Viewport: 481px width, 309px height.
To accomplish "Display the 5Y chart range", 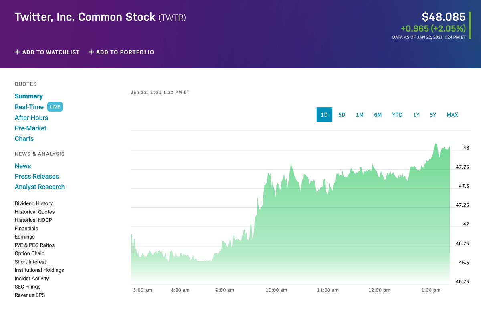I will (433, 115).
